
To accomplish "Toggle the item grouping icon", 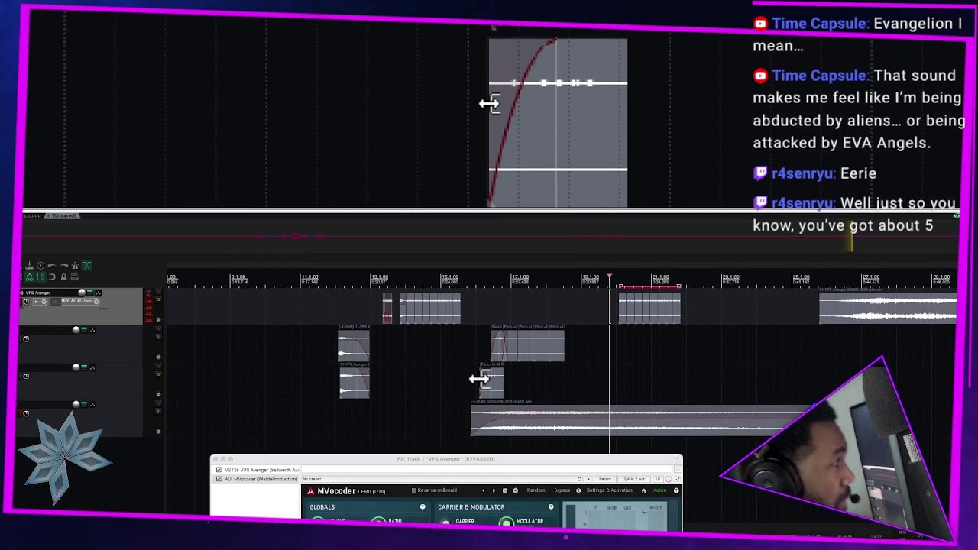I will 30,277.
